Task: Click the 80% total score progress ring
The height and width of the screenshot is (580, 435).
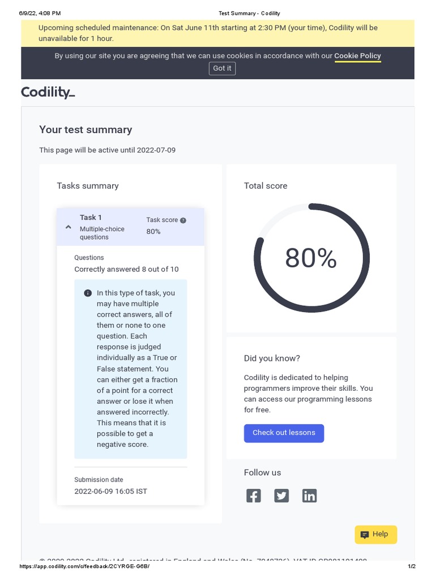Action: coord(311,259)
